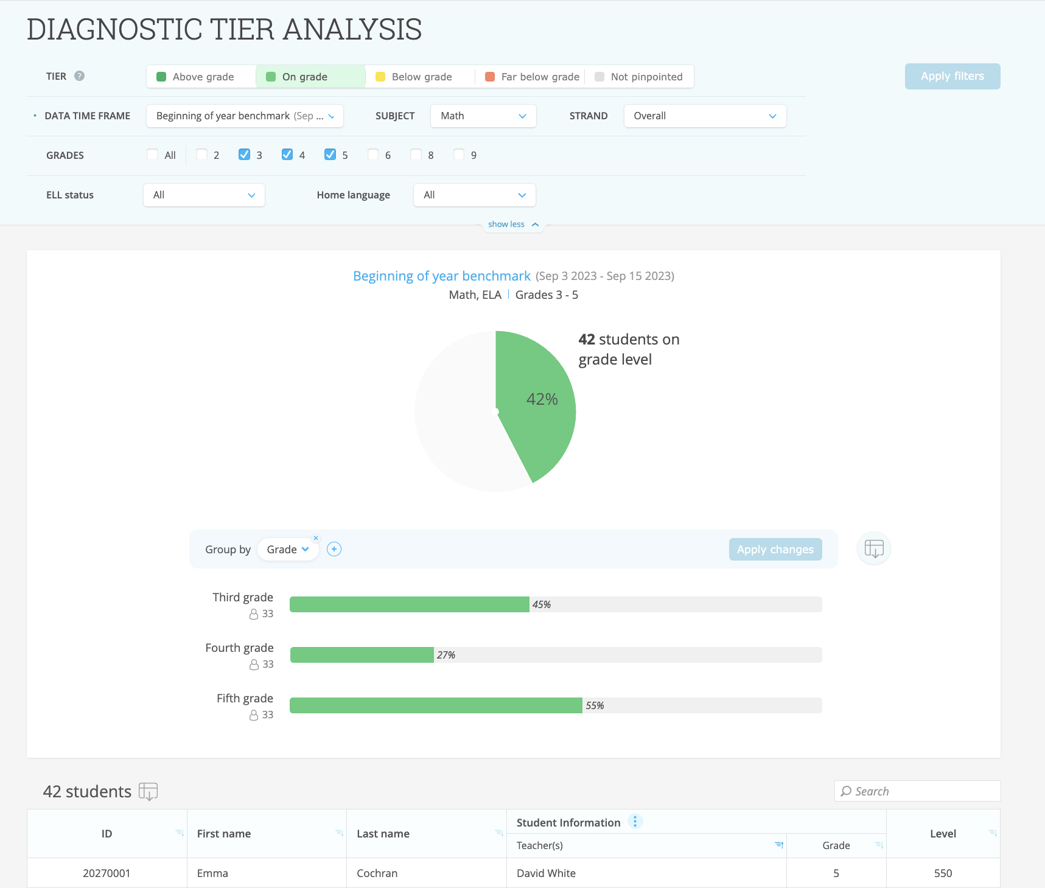The image size is (1045, 888).
Task: Sort by Grade column icon
Action: (x=879, y=845)
